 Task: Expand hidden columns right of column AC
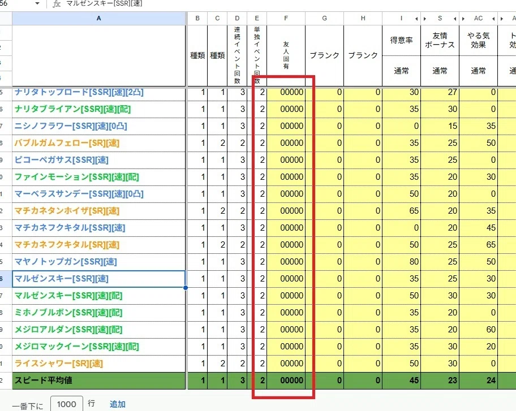[493, 19]
